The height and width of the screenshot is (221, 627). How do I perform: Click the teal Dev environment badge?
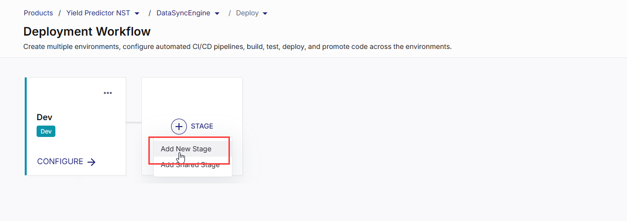point(46,132)
